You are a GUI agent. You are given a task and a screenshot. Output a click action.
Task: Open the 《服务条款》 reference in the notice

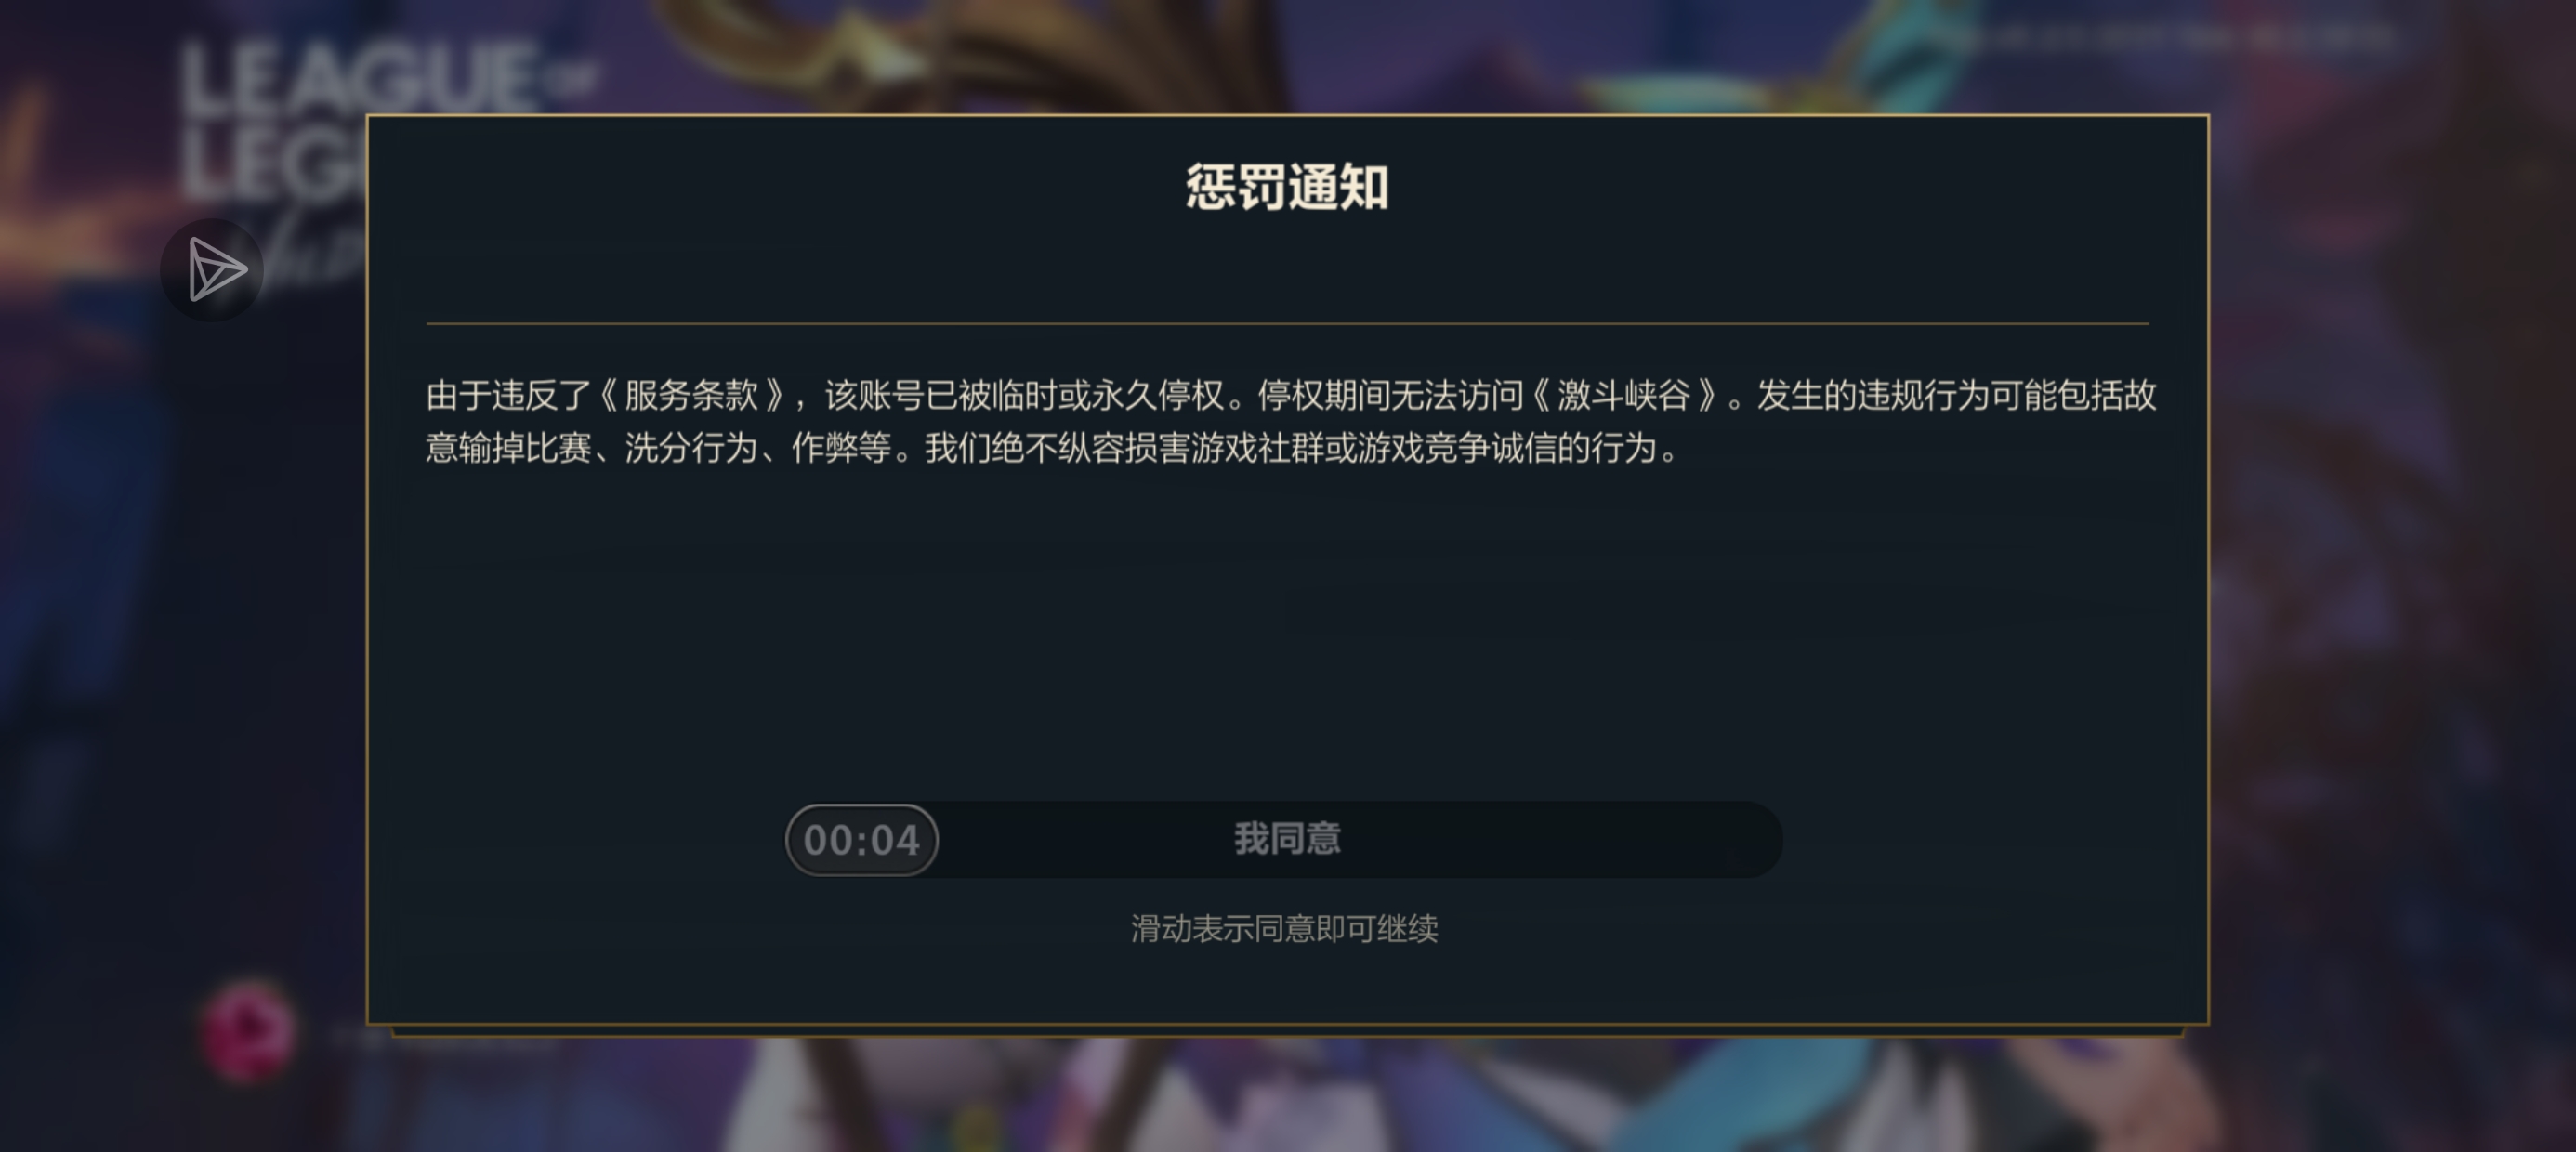tap(691, 396)
